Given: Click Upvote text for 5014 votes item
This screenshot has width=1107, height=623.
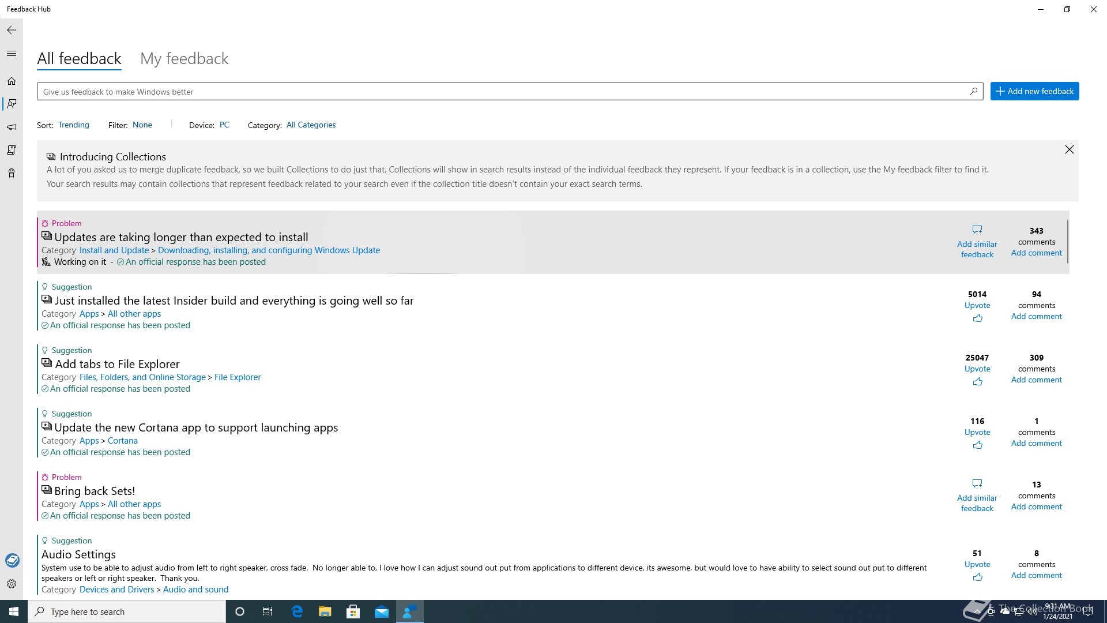Looking at the screenshot, I should (977, 305).
